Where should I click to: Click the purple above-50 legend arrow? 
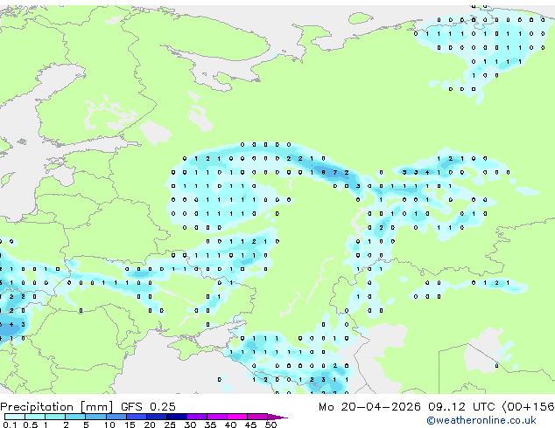(277, 417)
